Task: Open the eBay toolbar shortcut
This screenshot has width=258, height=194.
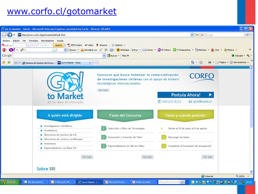Action: click(89, 45)
